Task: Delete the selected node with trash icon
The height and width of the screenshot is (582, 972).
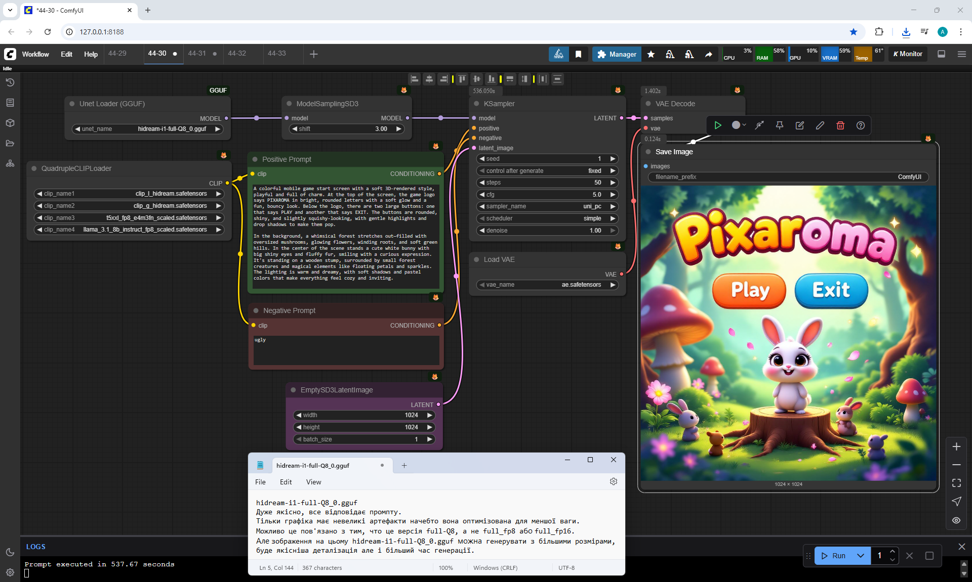Action: (x=840, y=125)
